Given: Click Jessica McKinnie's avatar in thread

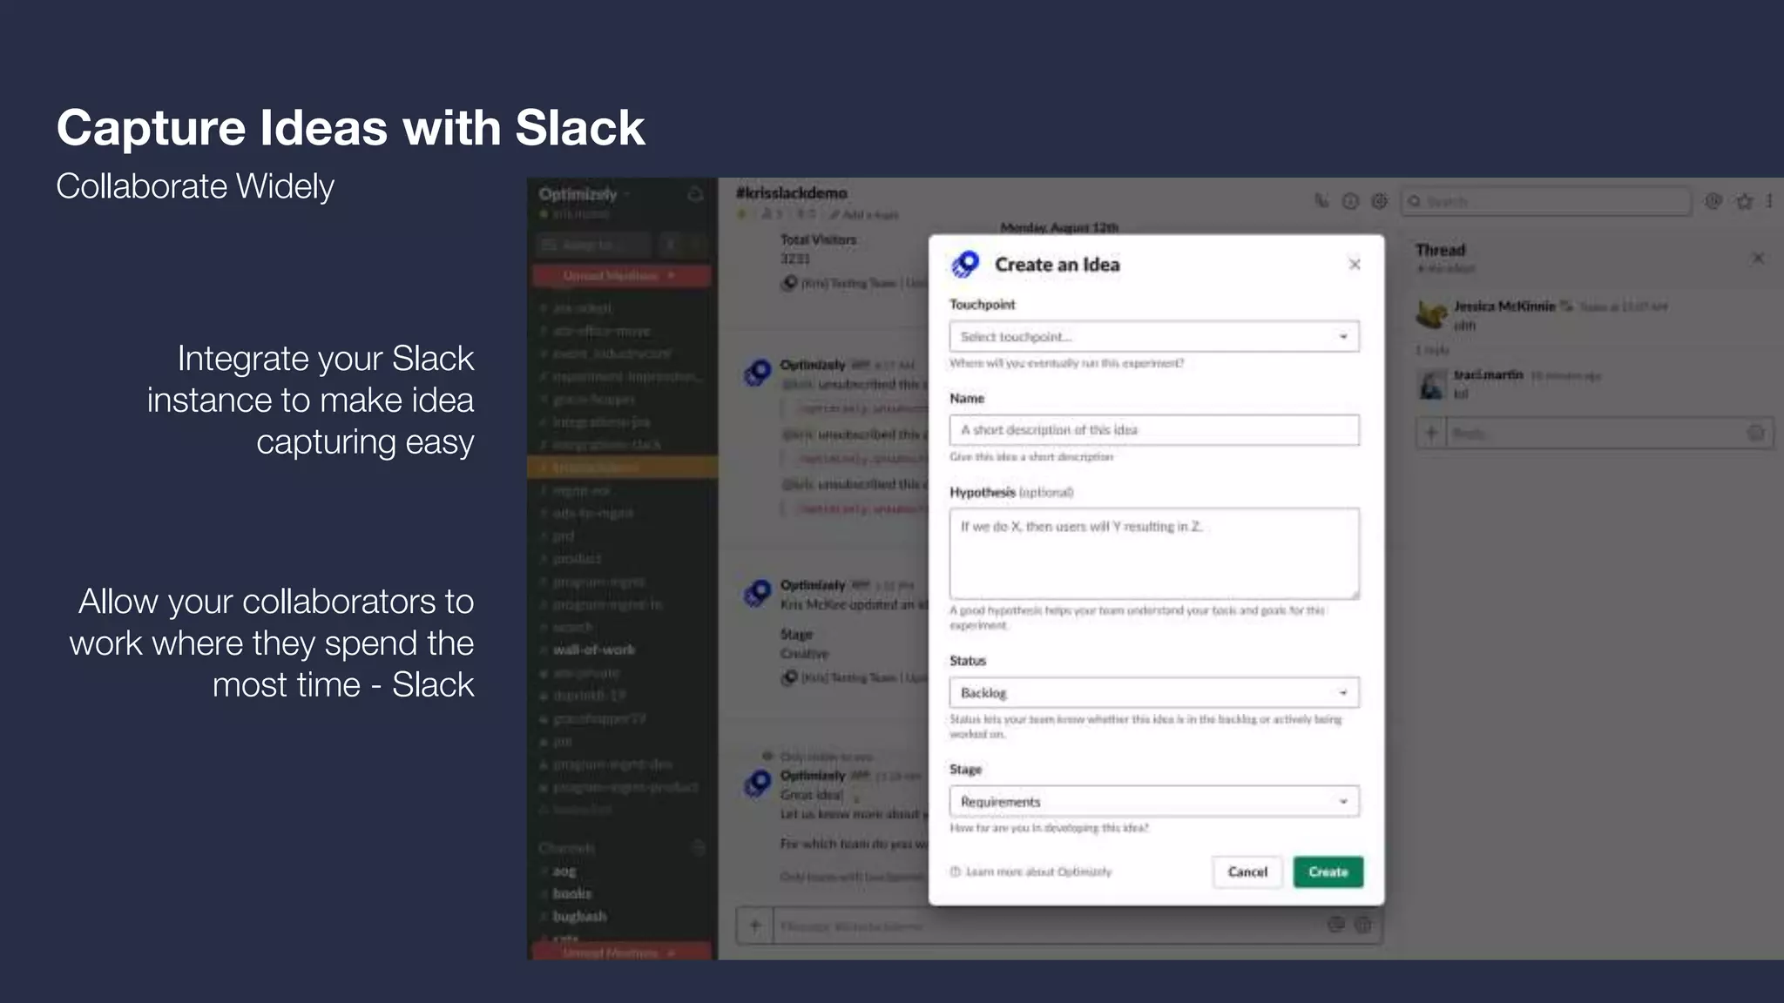Looking at the screenshot, I should pos(1432,314).
